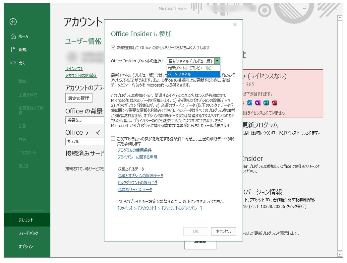
Task: Click the Publisher app icon
Action: (x=266, y=103)
